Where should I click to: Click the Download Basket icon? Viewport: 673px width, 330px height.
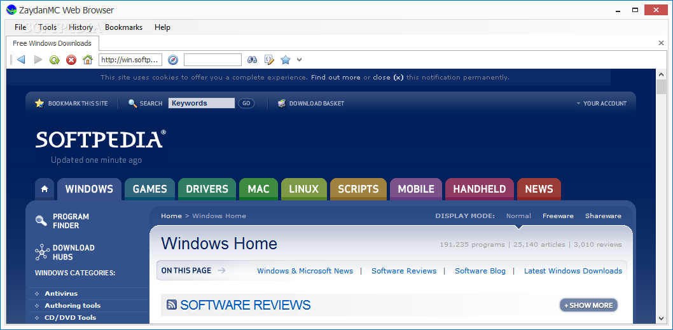282,103
